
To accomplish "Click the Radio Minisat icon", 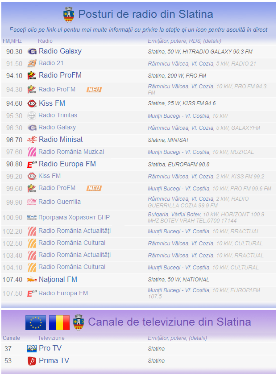I will click(32, 140).
